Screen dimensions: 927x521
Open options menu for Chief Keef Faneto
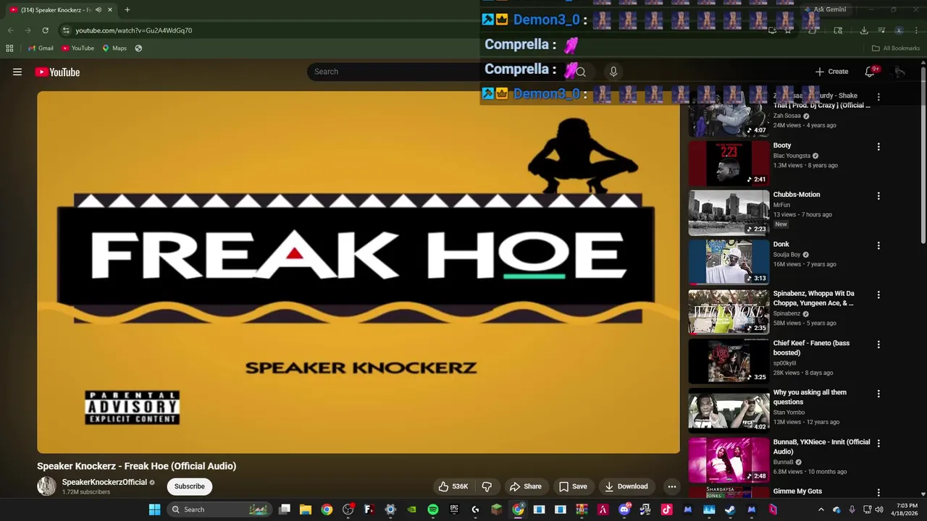[x=878, y=344]
